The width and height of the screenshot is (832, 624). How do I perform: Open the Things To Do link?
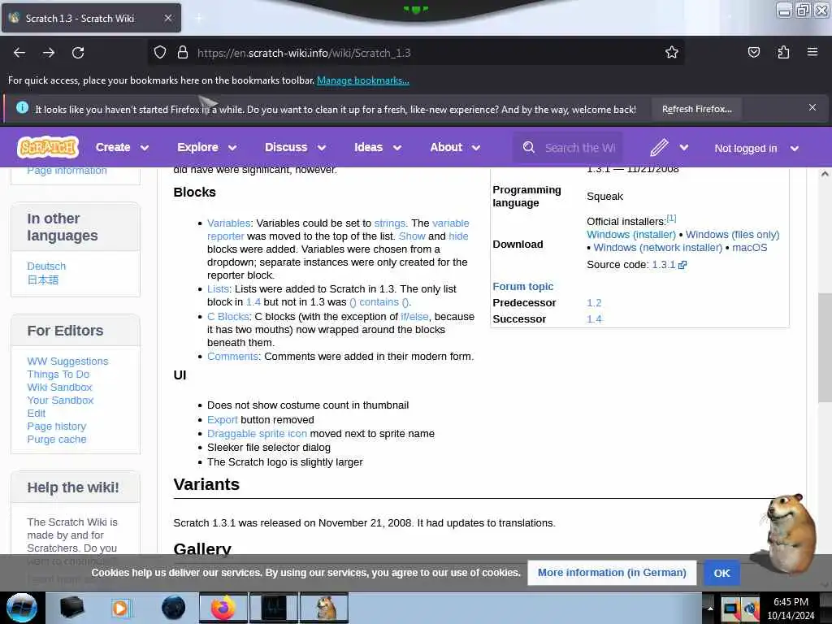(x=58, y=374)
